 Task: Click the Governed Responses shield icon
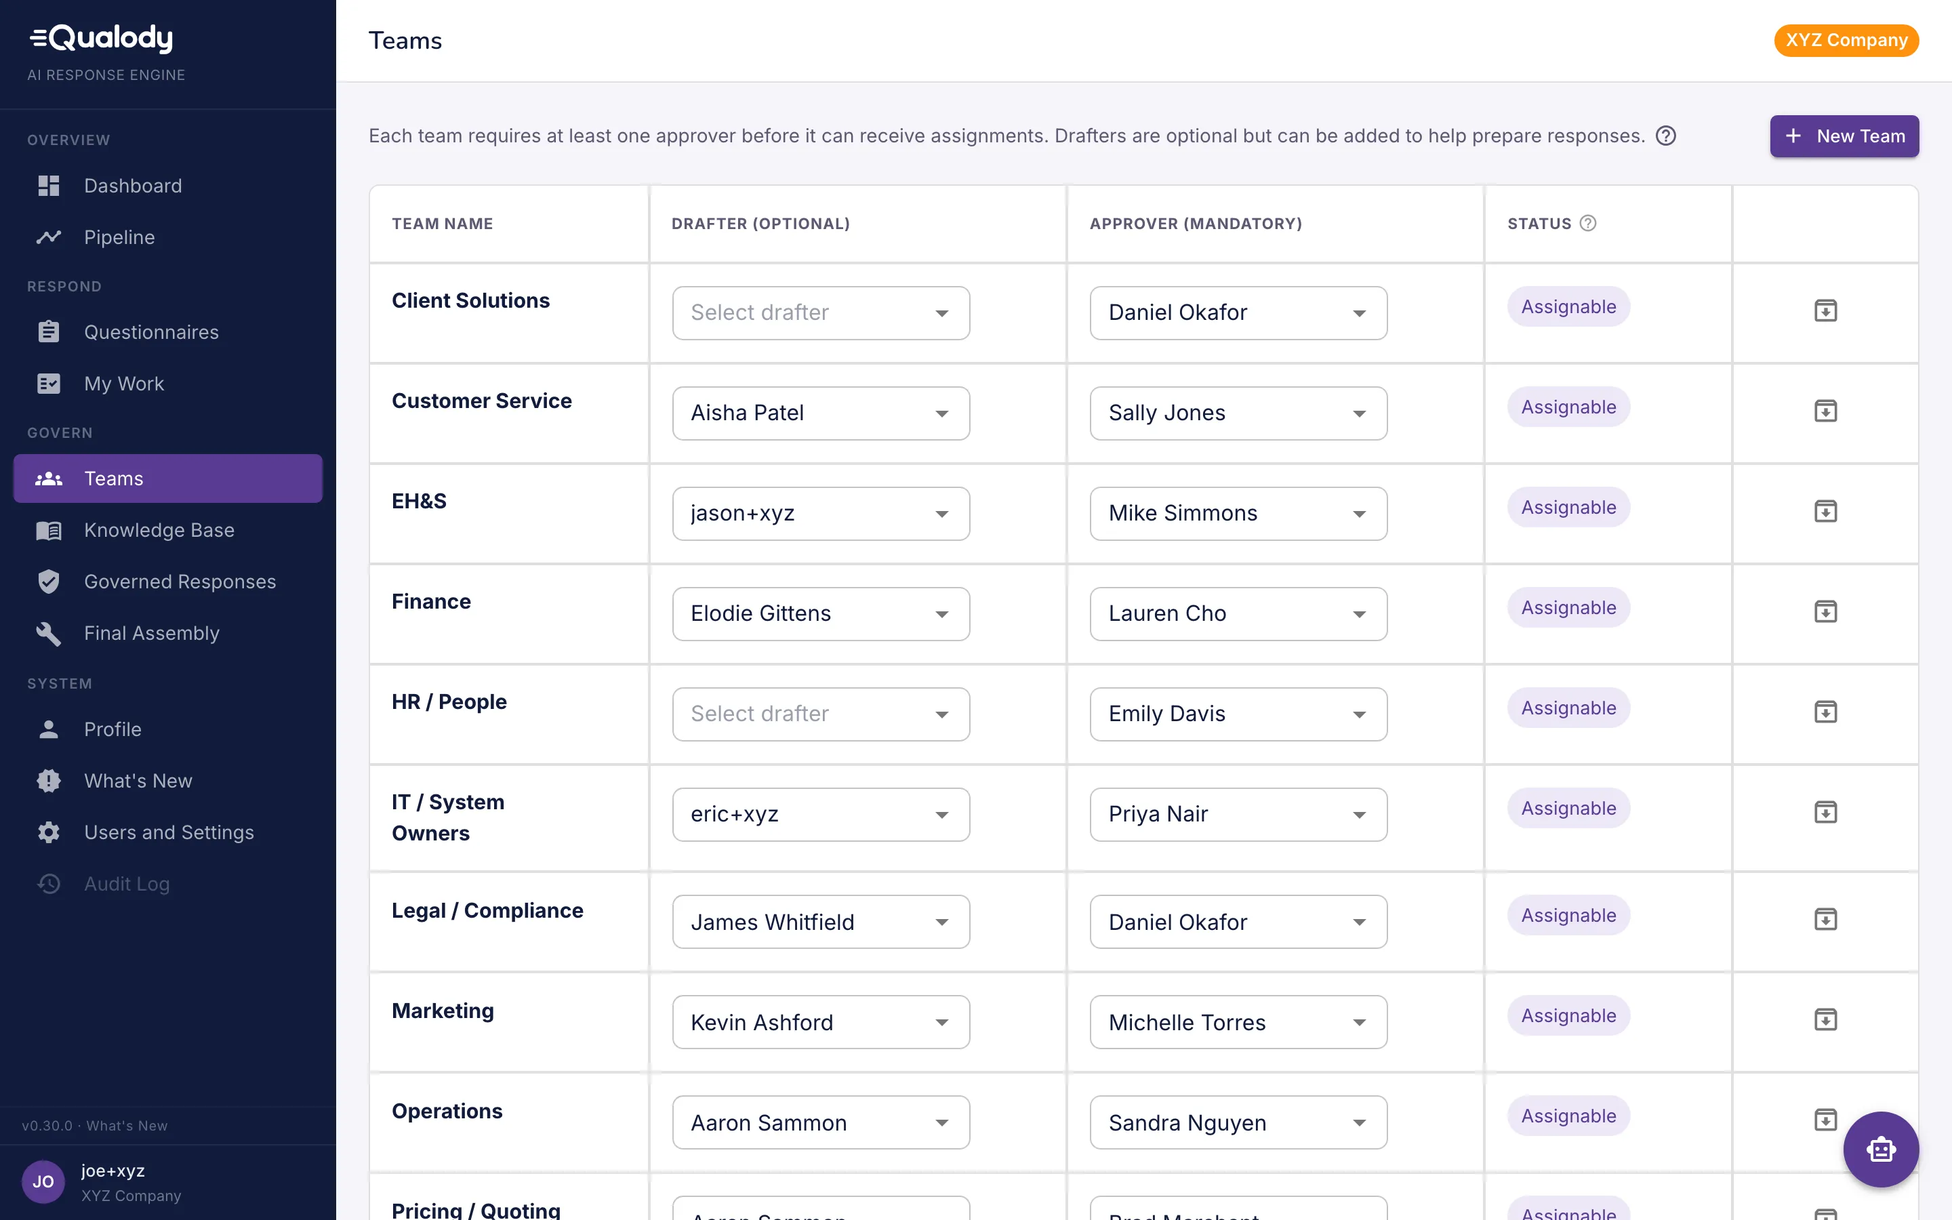(48, 582)
